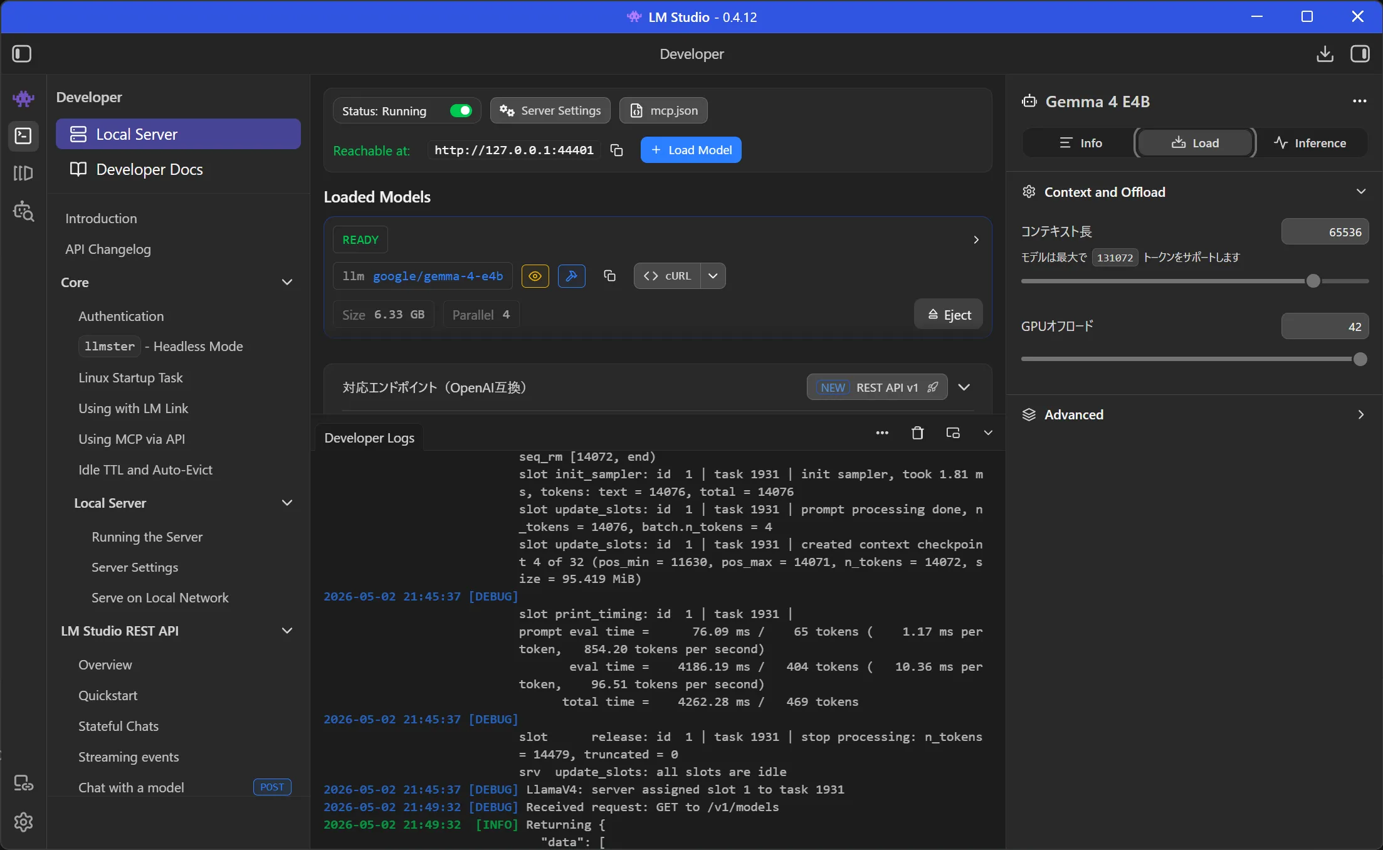
Task: Expand the Advanced settings section
Action: 1361,414
